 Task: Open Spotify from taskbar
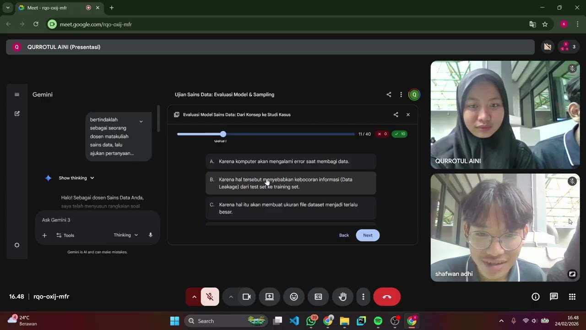[x=378, y=321]
